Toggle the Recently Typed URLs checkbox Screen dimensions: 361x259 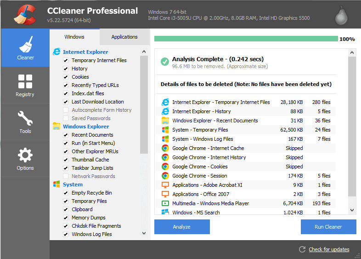pyautogui.click(x=66, y=85)
